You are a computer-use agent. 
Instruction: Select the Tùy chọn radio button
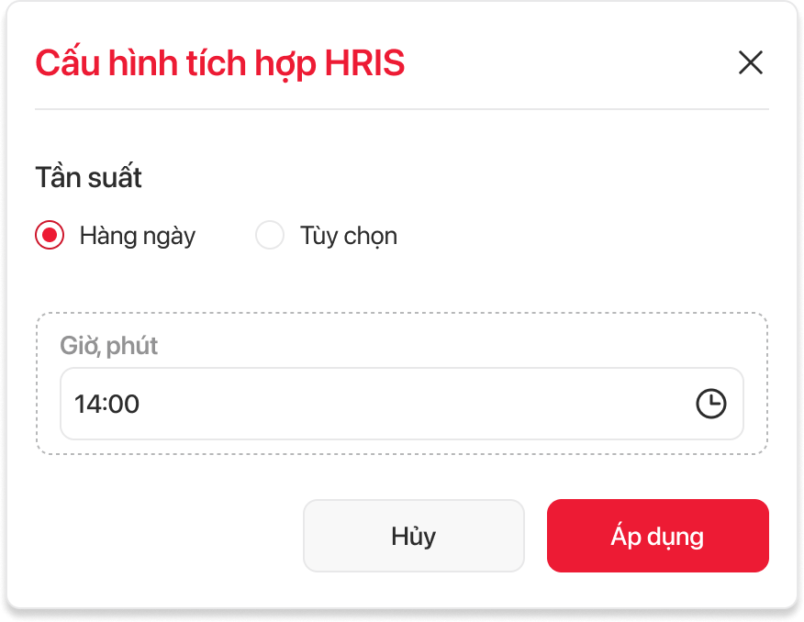[x=270, y=235]
